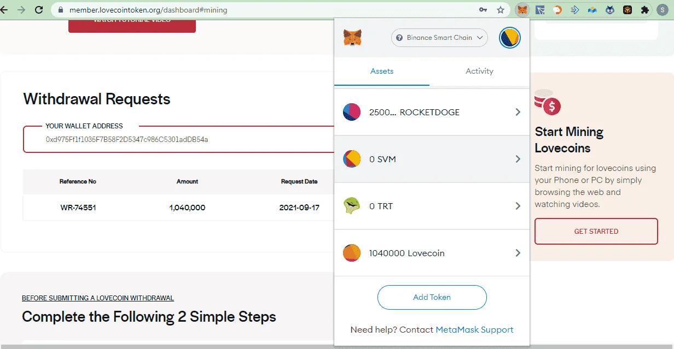Switch to the Activity tab
674x349 pixels.
click(x=479, y=71)
